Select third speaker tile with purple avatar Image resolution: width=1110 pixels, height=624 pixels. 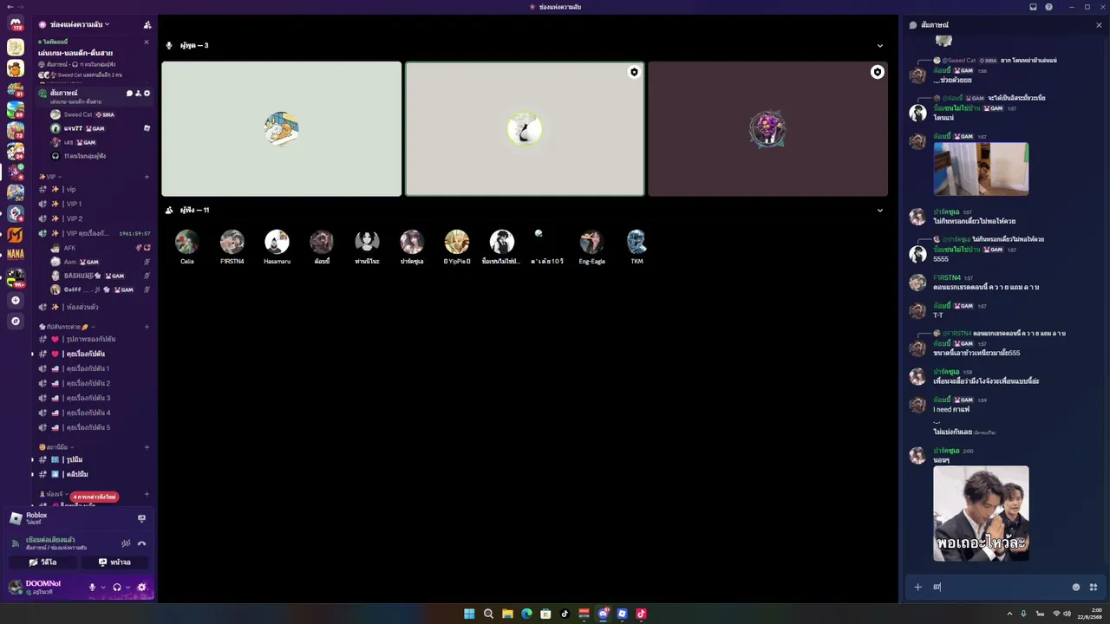767,129
